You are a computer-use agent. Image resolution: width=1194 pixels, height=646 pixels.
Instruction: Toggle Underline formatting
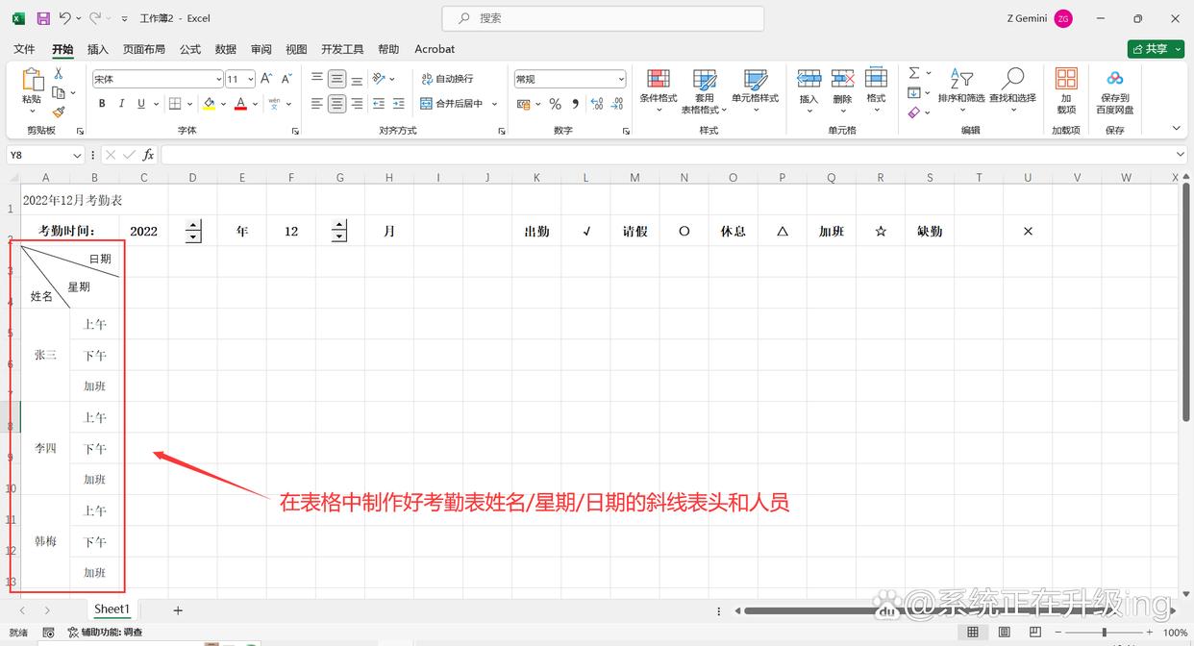click(x=141, y=104)
